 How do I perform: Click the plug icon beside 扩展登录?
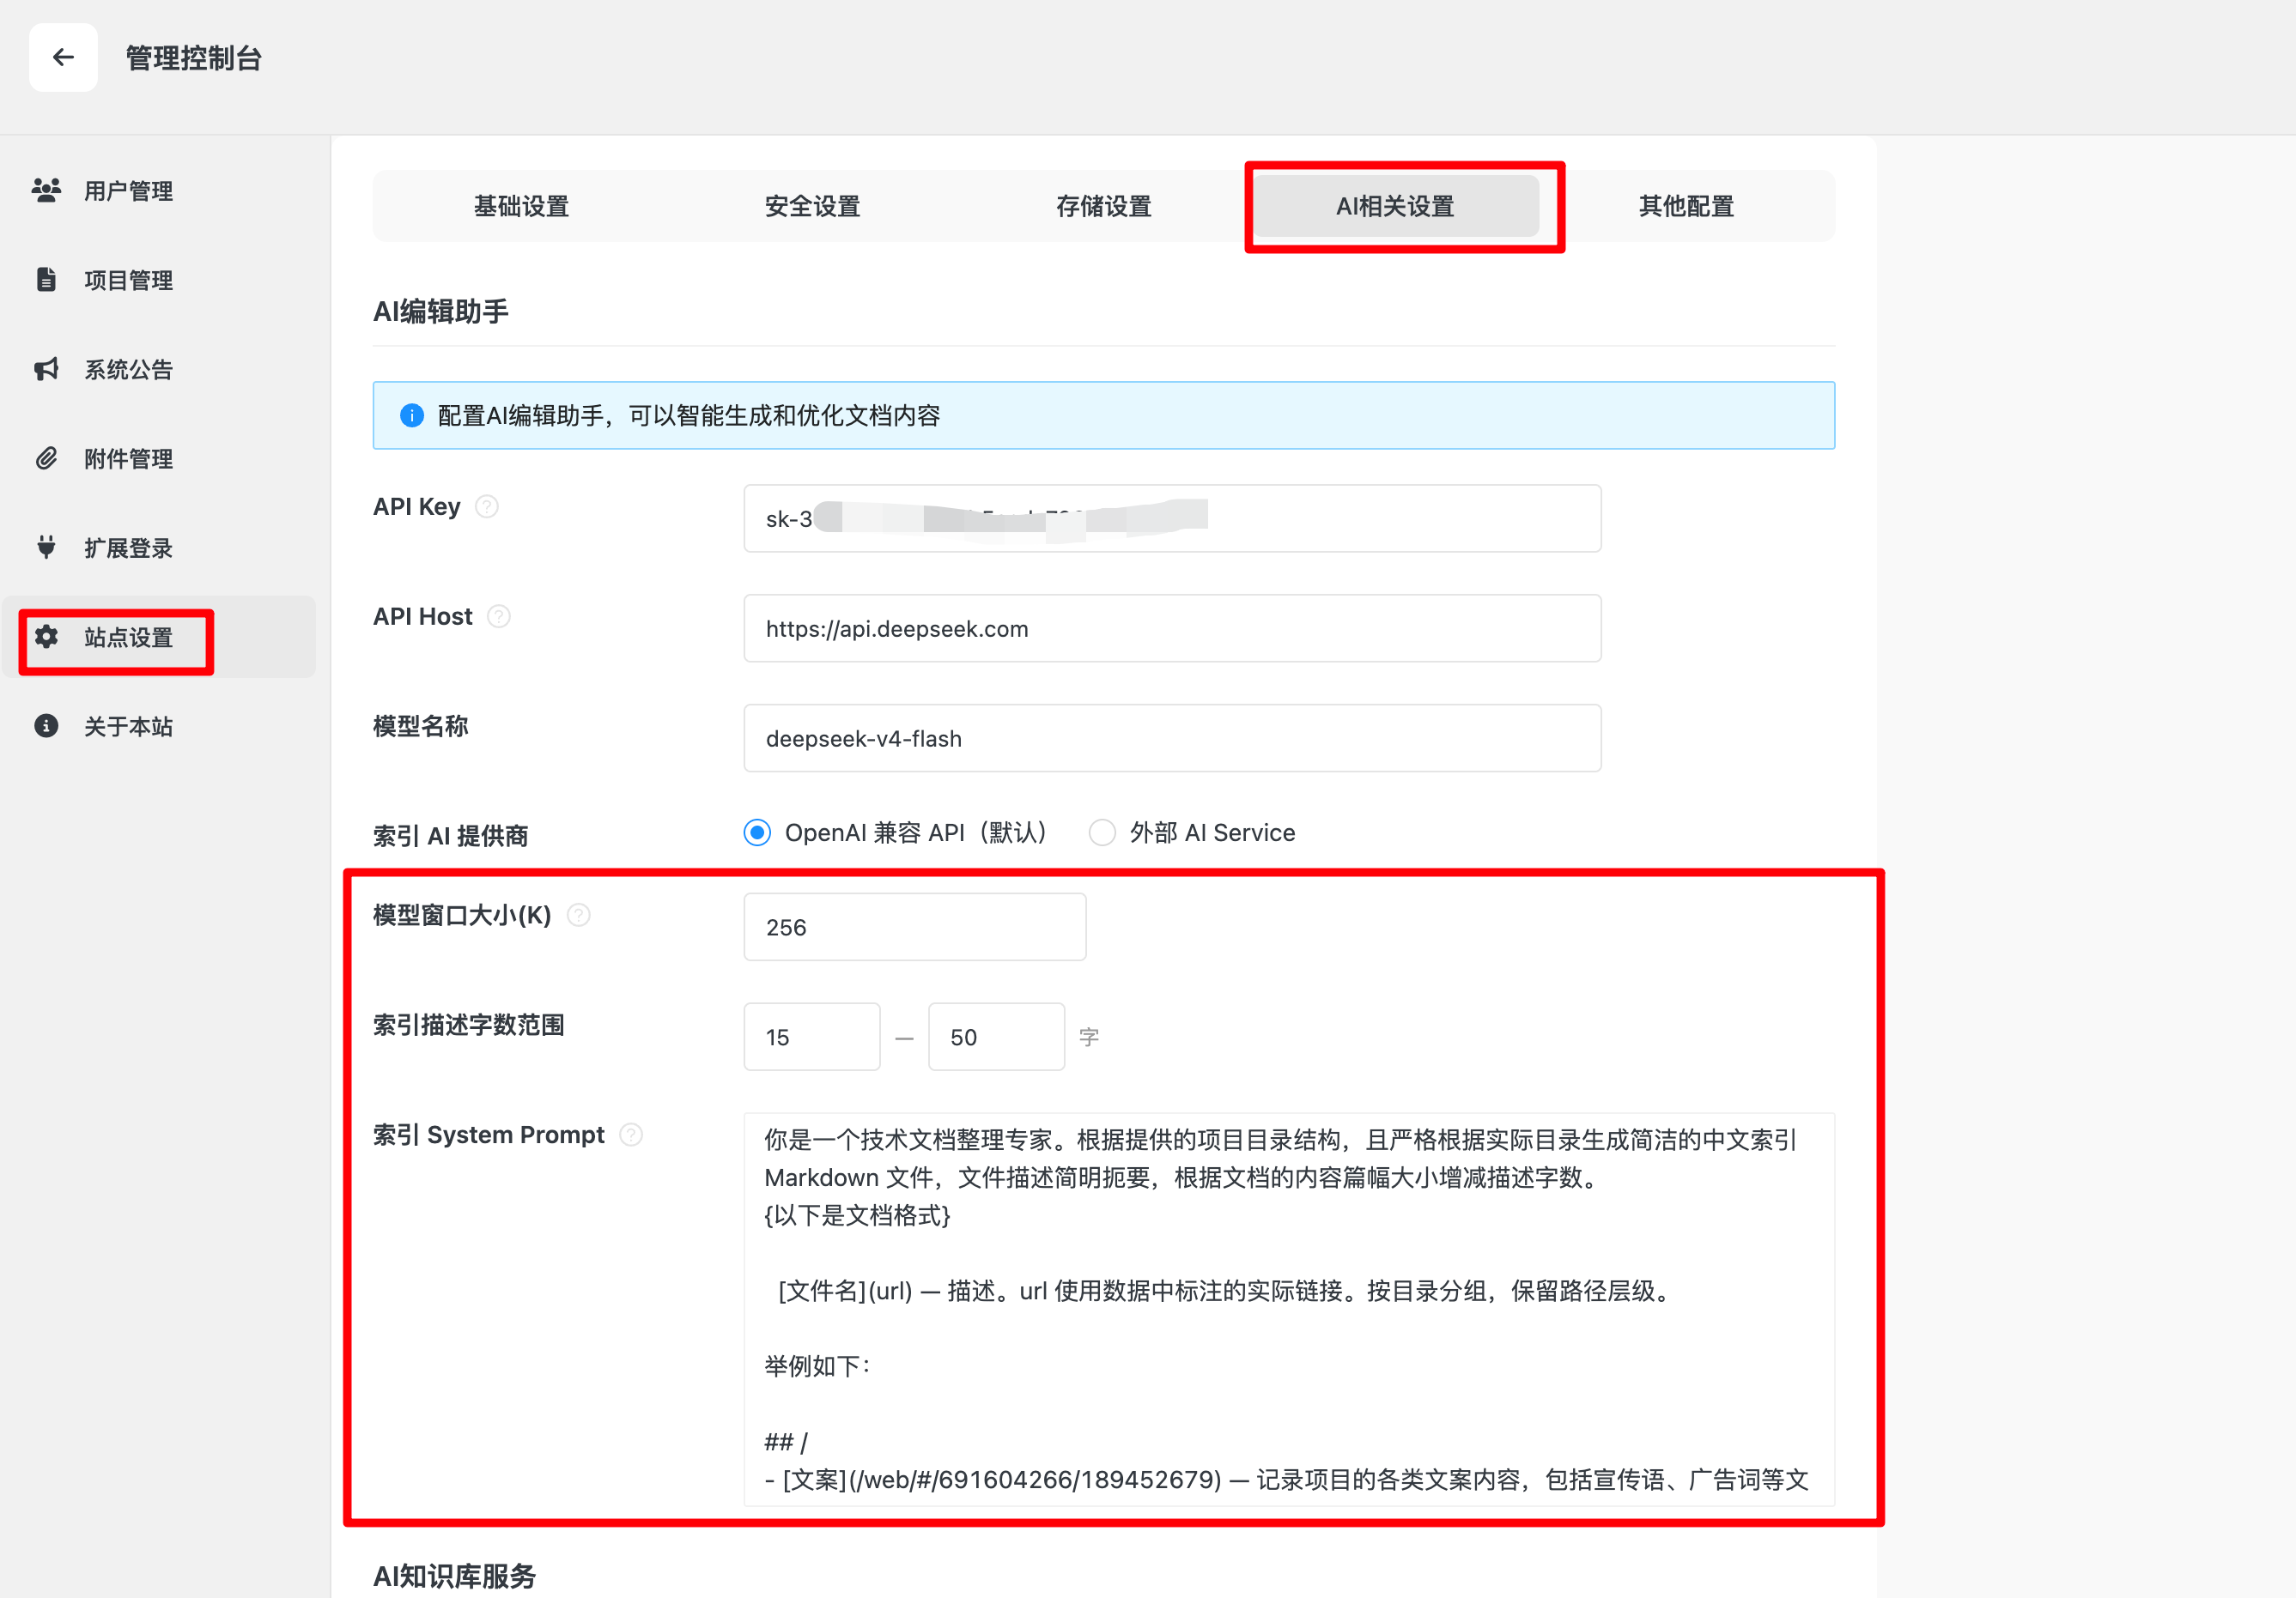click(x=46, y=547)
